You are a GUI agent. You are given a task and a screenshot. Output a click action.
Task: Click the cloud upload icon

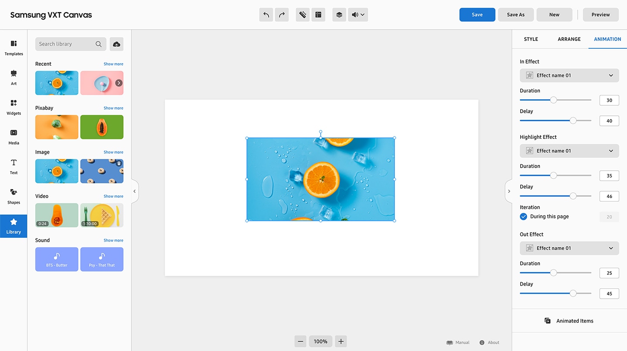tap(116, 44)
